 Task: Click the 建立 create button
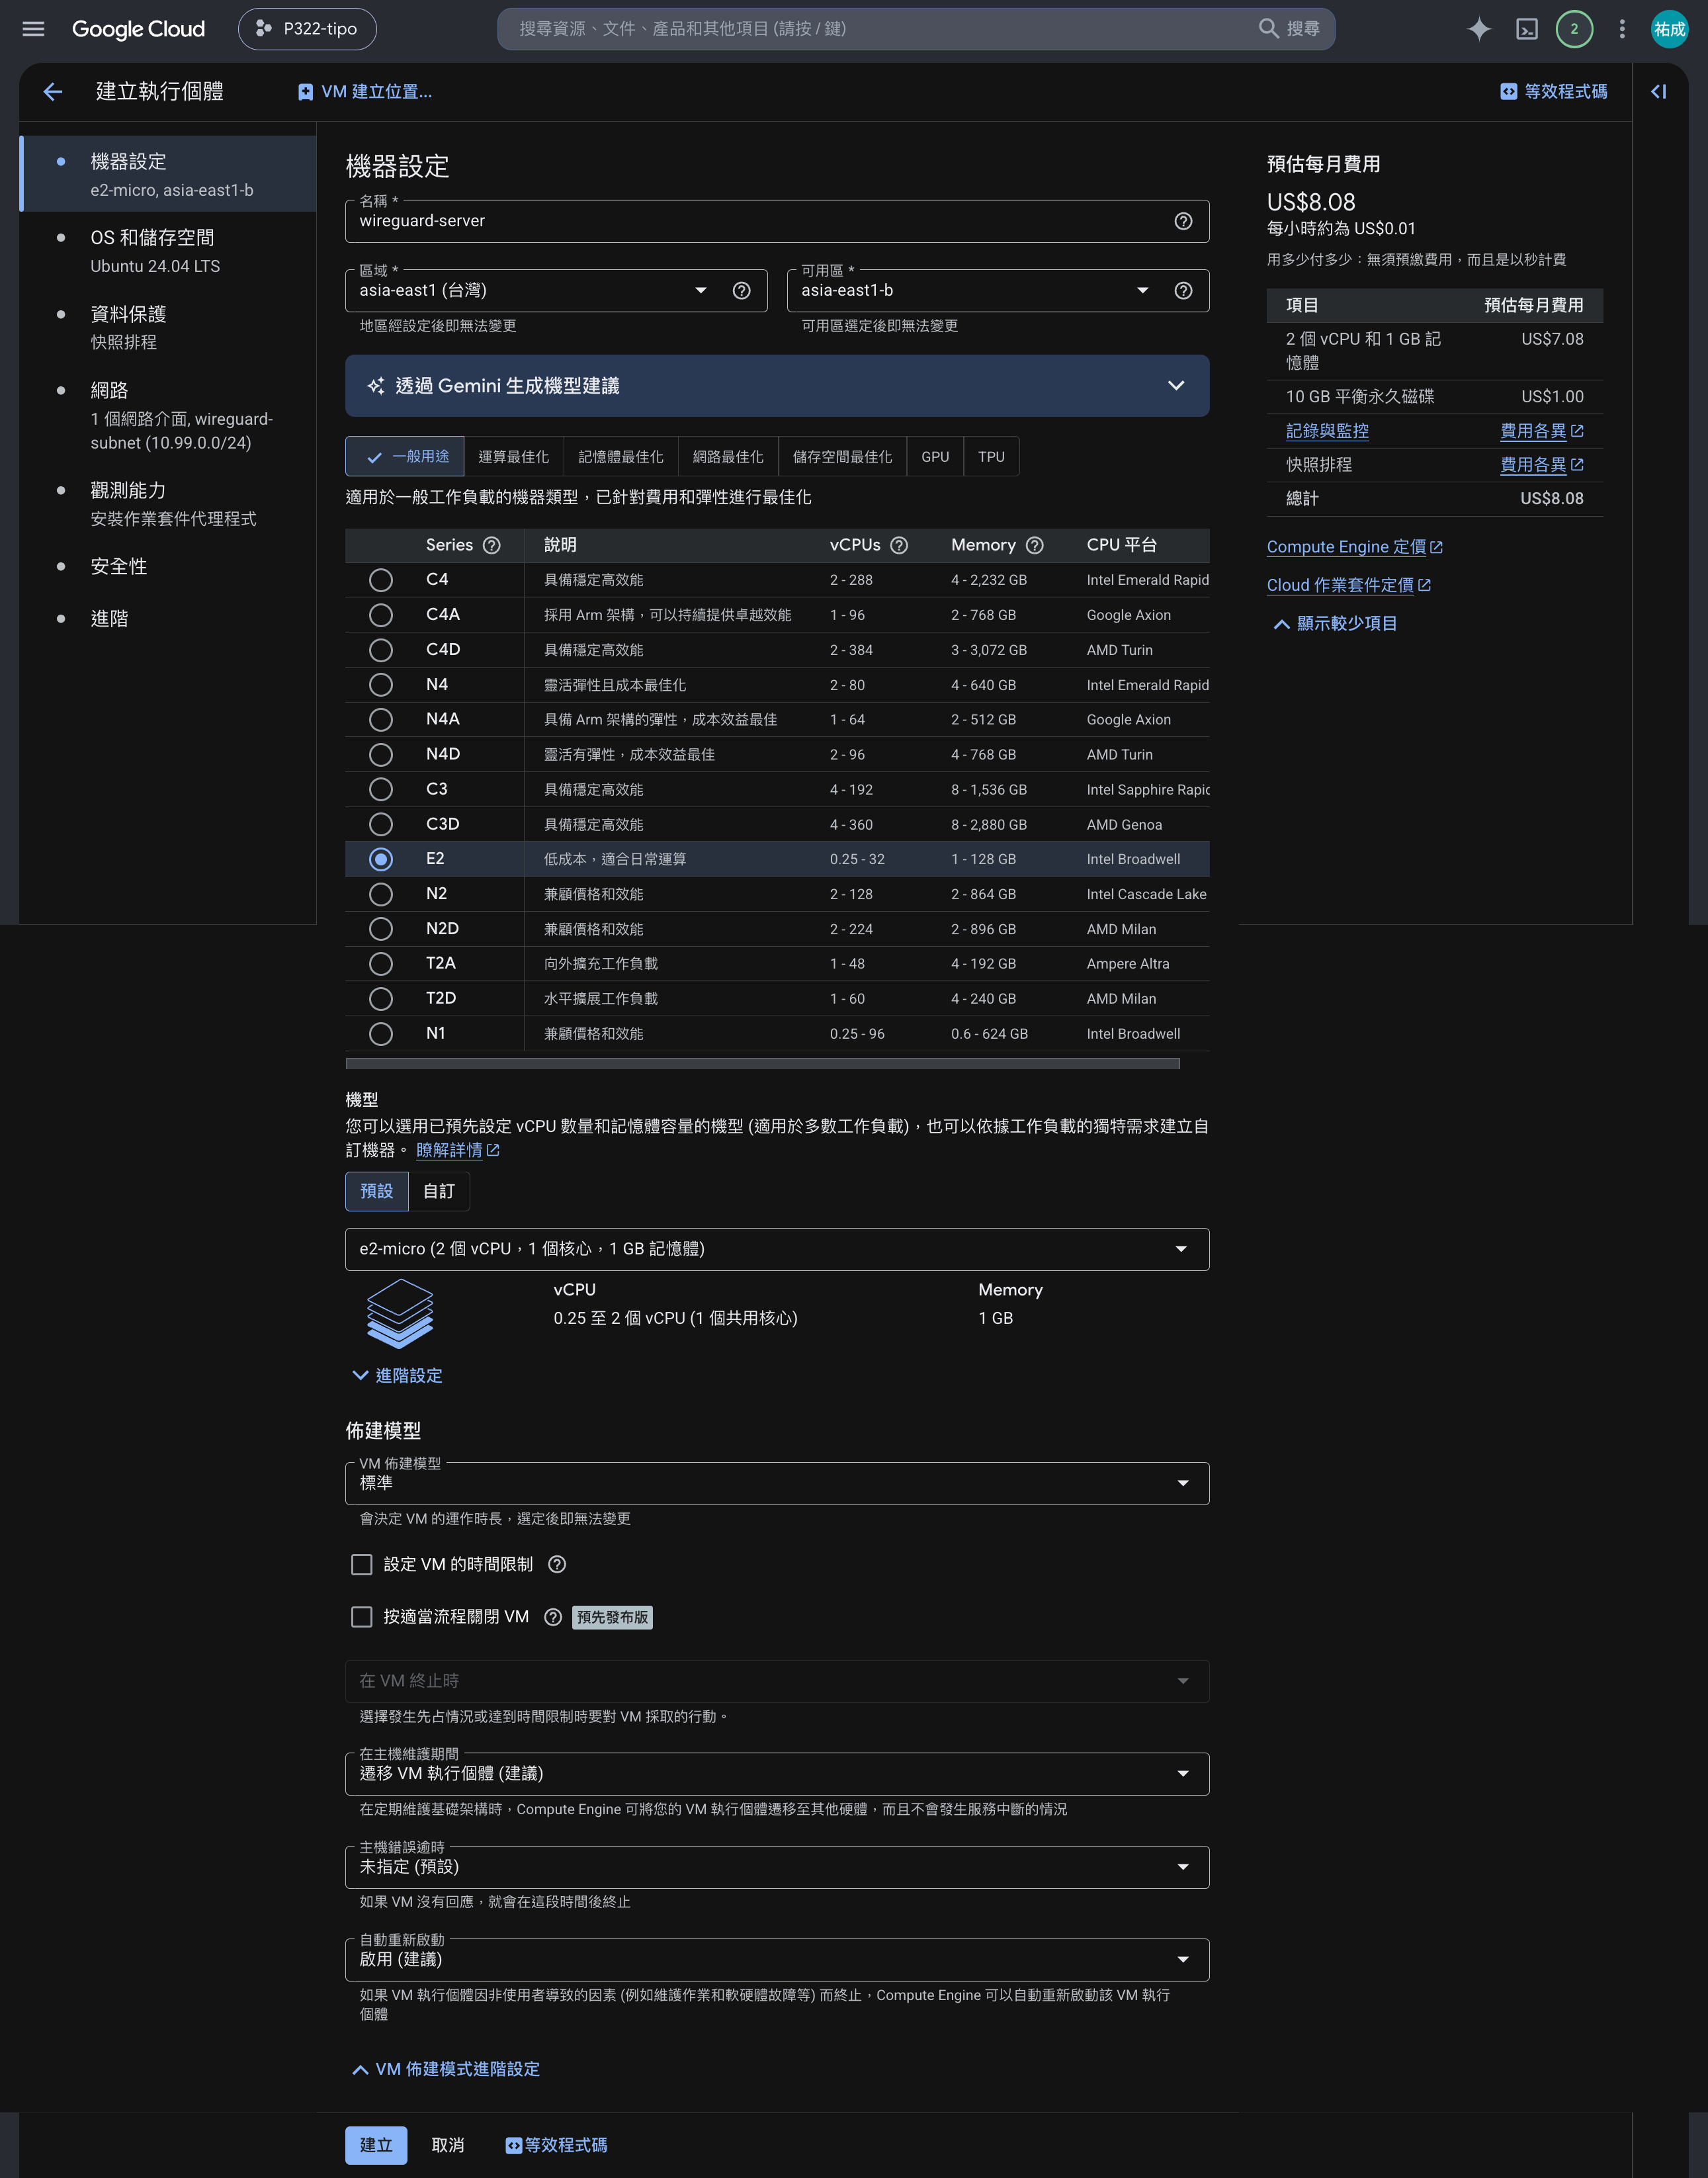pos(376,2145)
